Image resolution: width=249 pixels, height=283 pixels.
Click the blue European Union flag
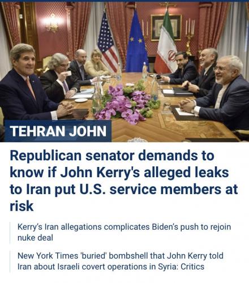(x=137, y=42)
